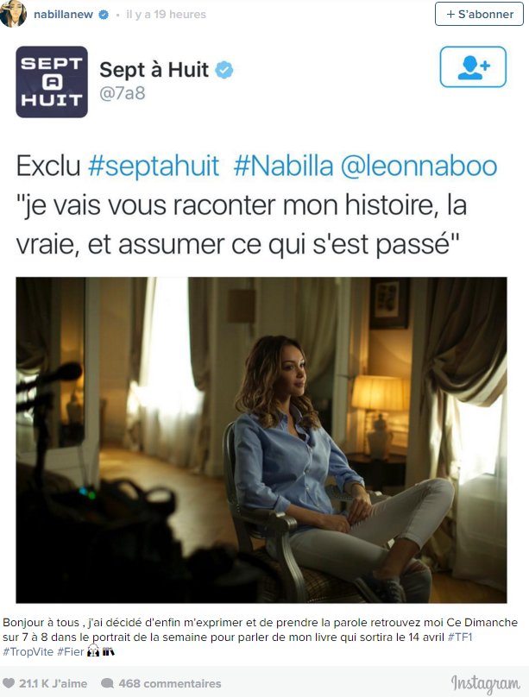Open the #Nabilla hashtag
Image resolution: width=529 pixels, height=697 pixels.
283,166
